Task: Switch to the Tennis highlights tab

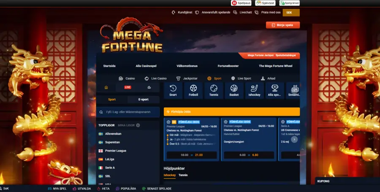Action: tap(183, 175)
